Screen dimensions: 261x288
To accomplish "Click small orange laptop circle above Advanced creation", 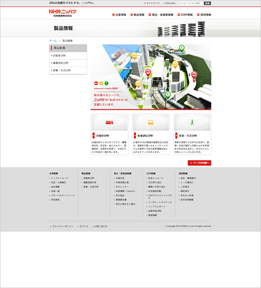I will coord(101,83).
